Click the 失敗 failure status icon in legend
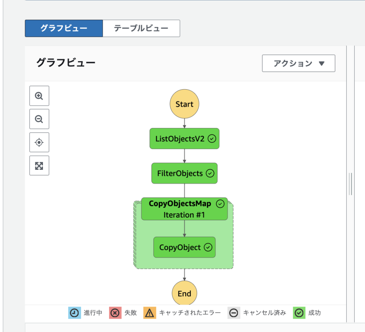Image resolution: width=365 pixels, height=332 pixels. pos(115,313)
